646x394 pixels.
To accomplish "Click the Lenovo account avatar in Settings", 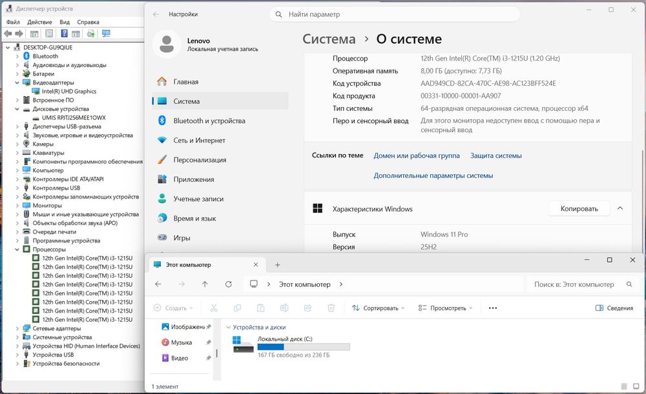I will 167,44.
